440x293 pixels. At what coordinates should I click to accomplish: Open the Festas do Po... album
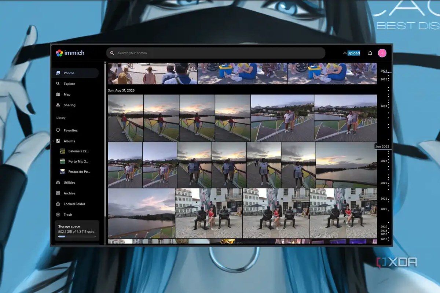point(75,171)
